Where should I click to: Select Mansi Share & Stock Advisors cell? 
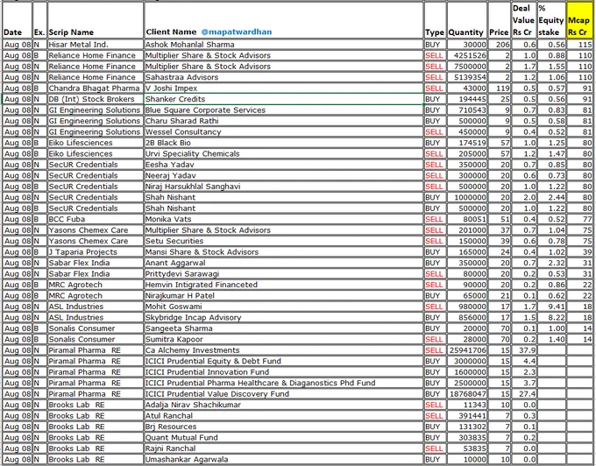pyautogui.click(x=284, y=251)
